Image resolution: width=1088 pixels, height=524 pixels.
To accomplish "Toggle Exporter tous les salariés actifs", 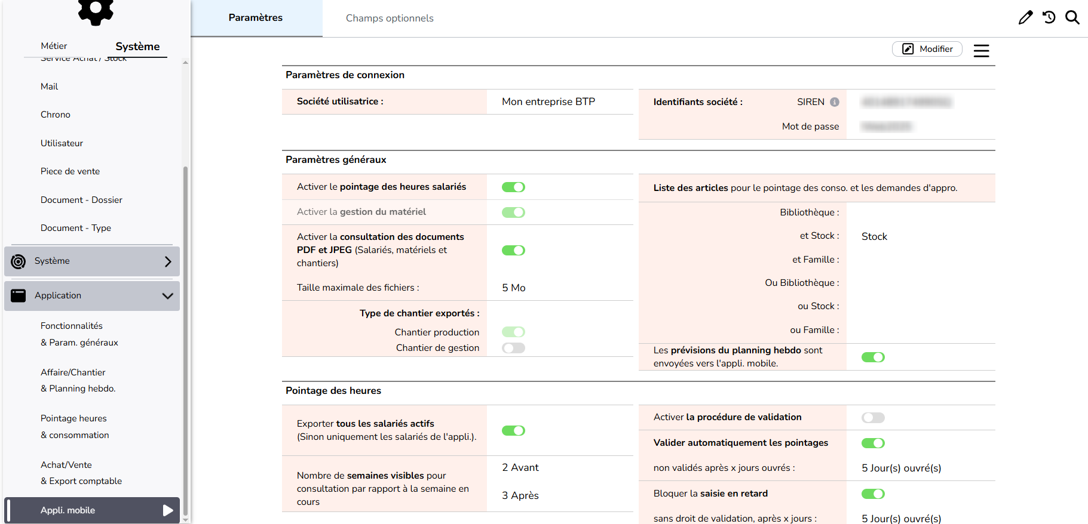I will click(x=513, y=431).
